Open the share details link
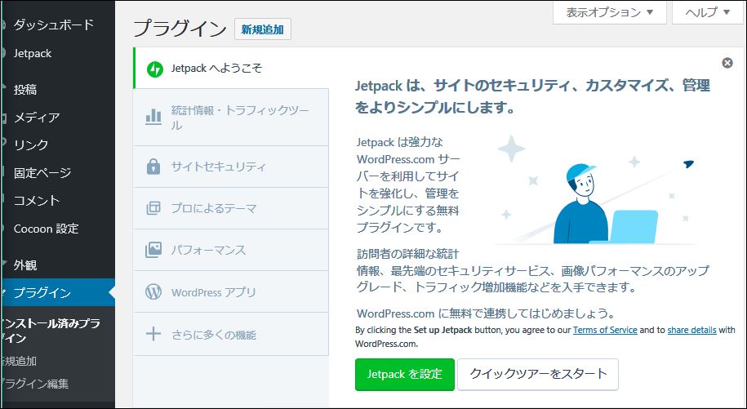The height and width of the screenshot is (409, 747). tap(691, 330)
